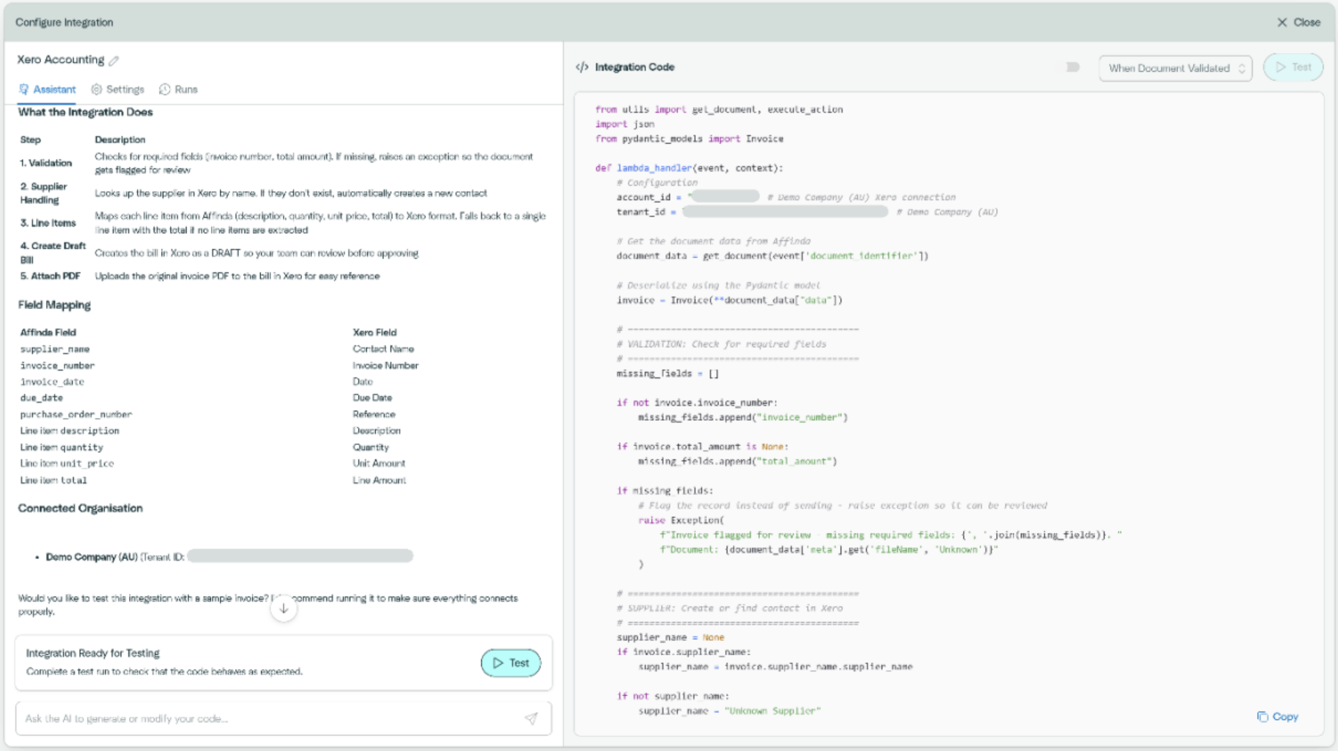This screenshot has height=751, width=1338.
Task: Focus the Ask the AI input field
Action: click(266, 718)
